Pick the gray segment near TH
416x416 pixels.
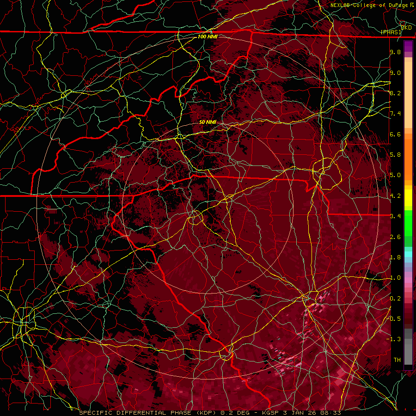[408, 354]
